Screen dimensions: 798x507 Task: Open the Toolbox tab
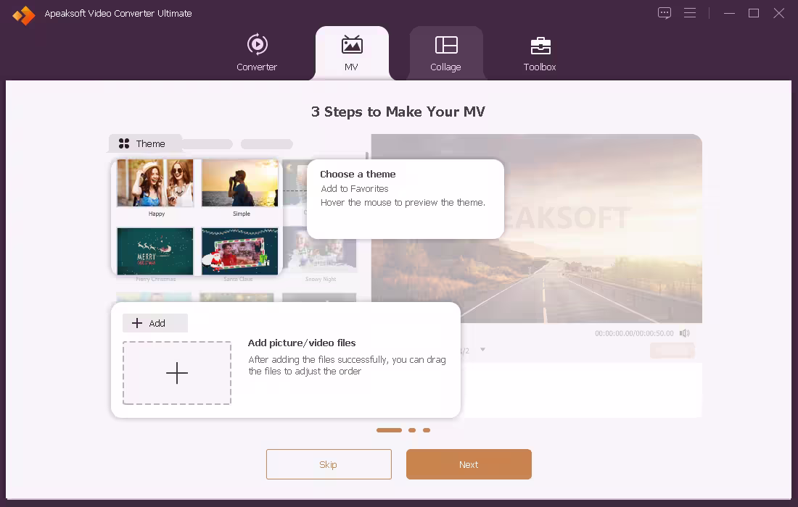pyautogui.click(x=540, y=53)
